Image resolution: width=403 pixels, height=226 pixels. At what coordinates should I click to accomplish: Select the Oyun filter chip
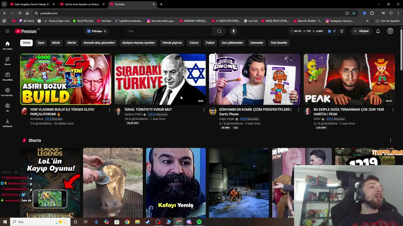click(41, 43)
